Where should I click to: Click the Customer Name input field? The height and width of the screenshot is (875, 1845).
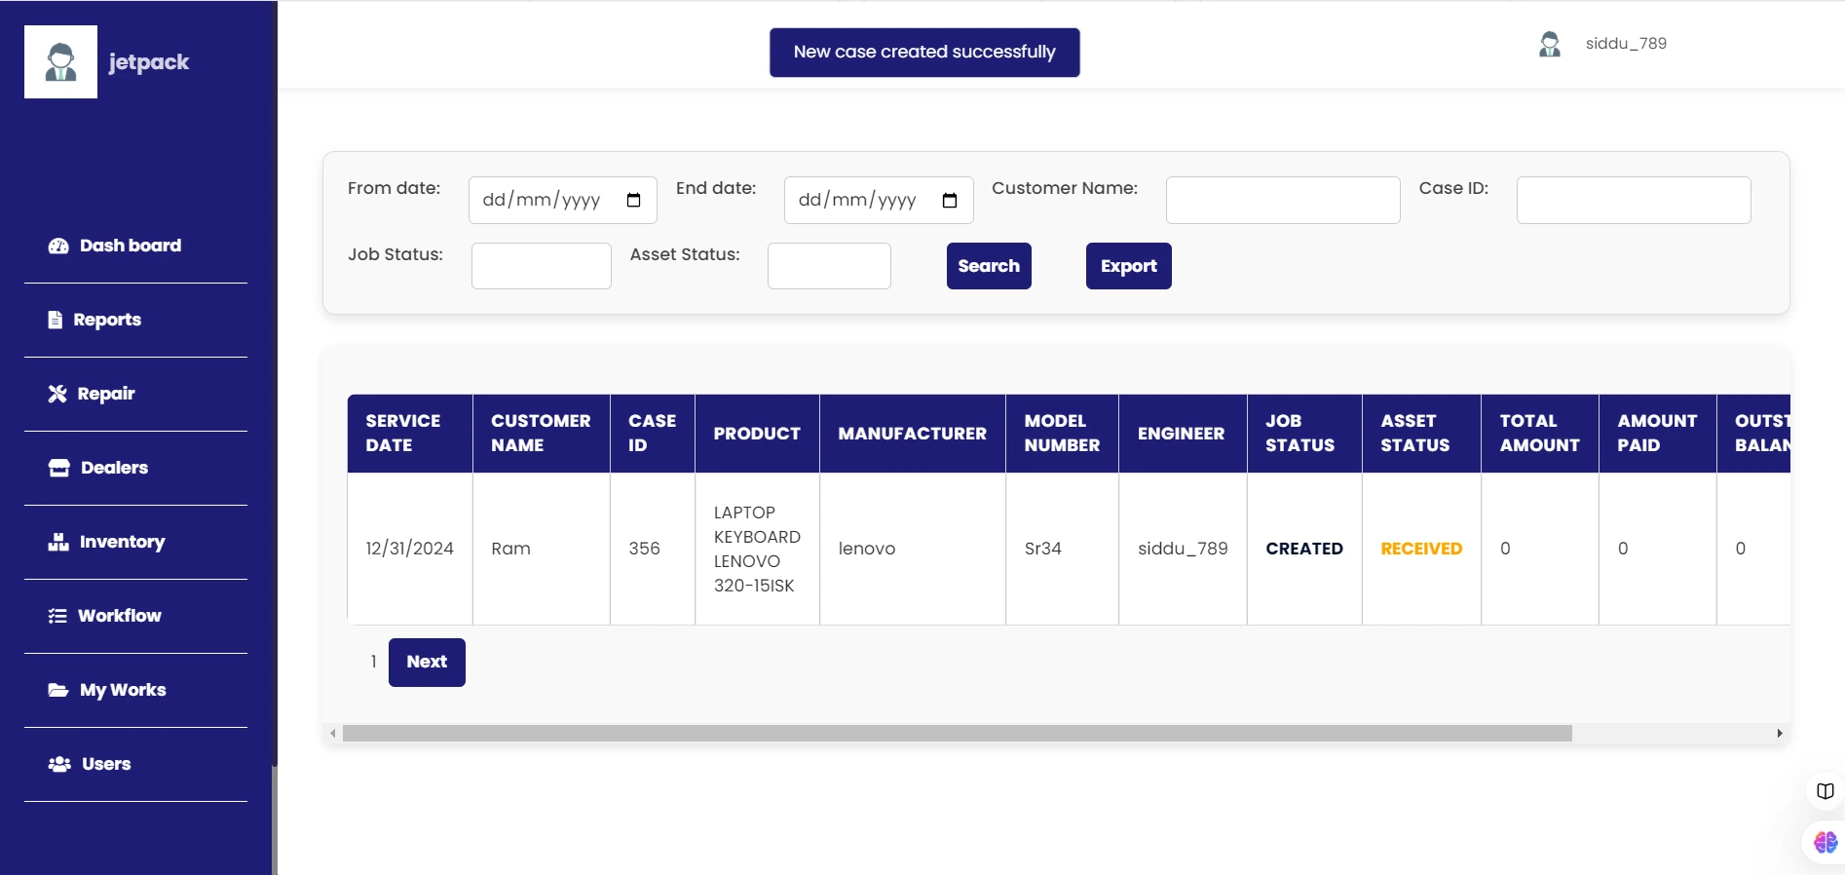(x=1283, y=200)
